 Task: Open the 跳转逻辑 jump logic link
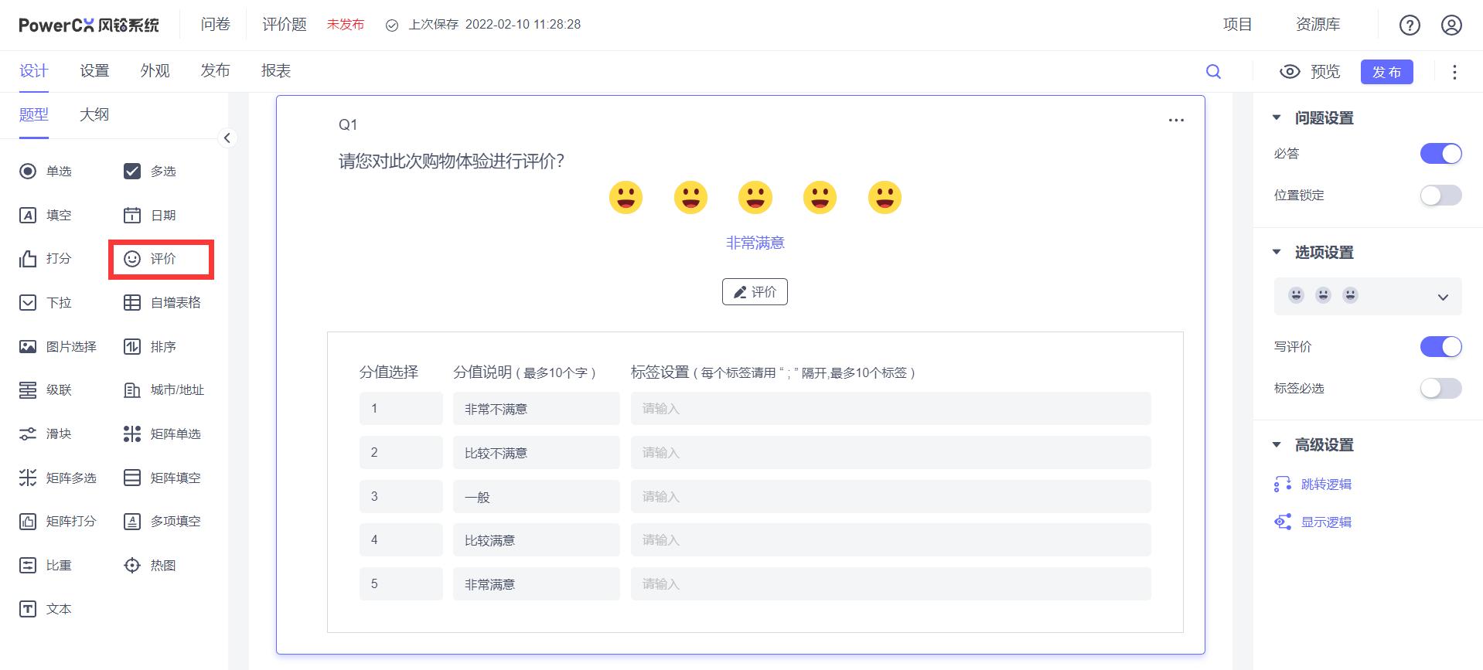(x=1325, y=485)
